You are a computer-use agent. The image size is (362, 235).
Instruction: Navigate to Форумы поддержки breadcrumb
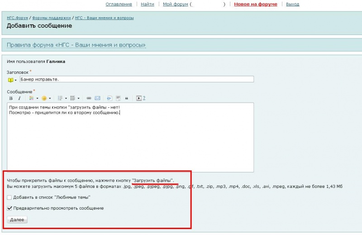[51, 18]
